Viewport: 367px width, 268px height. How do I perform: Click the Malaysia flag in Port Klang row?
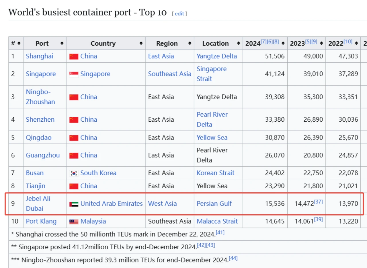(x=74, y=222)
